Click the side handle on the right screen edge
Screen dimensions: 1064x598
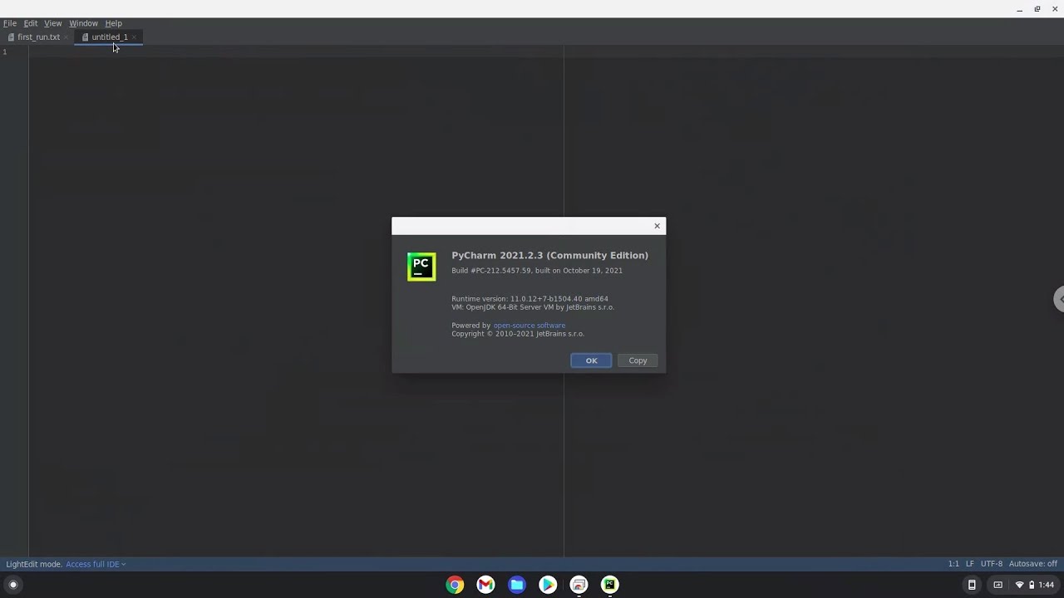coord(1059,299)
